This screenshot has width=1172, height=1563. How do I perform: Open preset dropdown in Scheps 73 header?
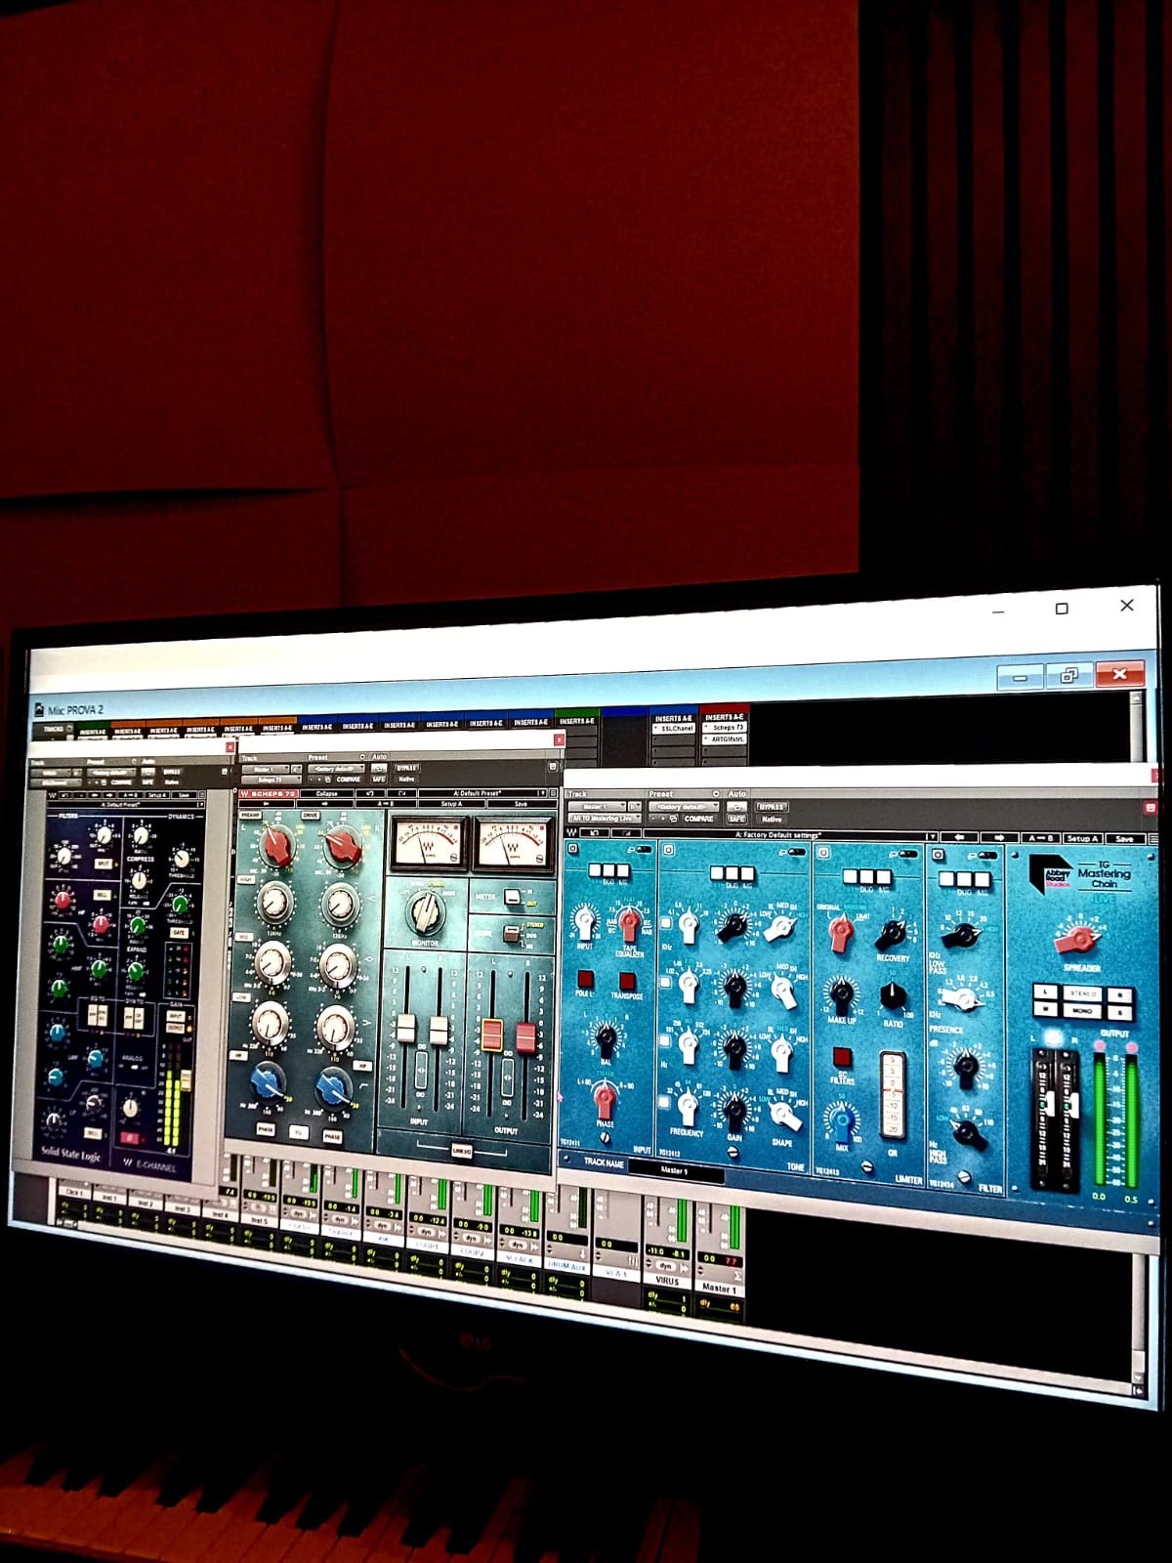(x=336, y=769)
